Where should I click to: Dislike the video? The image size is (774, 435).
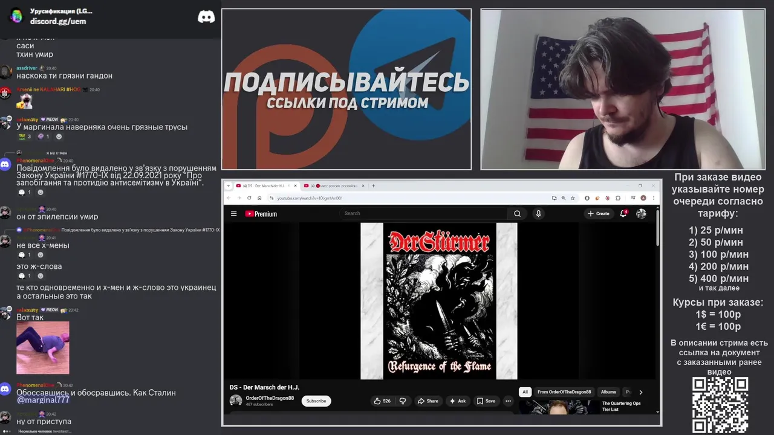(x=403, y=401)
